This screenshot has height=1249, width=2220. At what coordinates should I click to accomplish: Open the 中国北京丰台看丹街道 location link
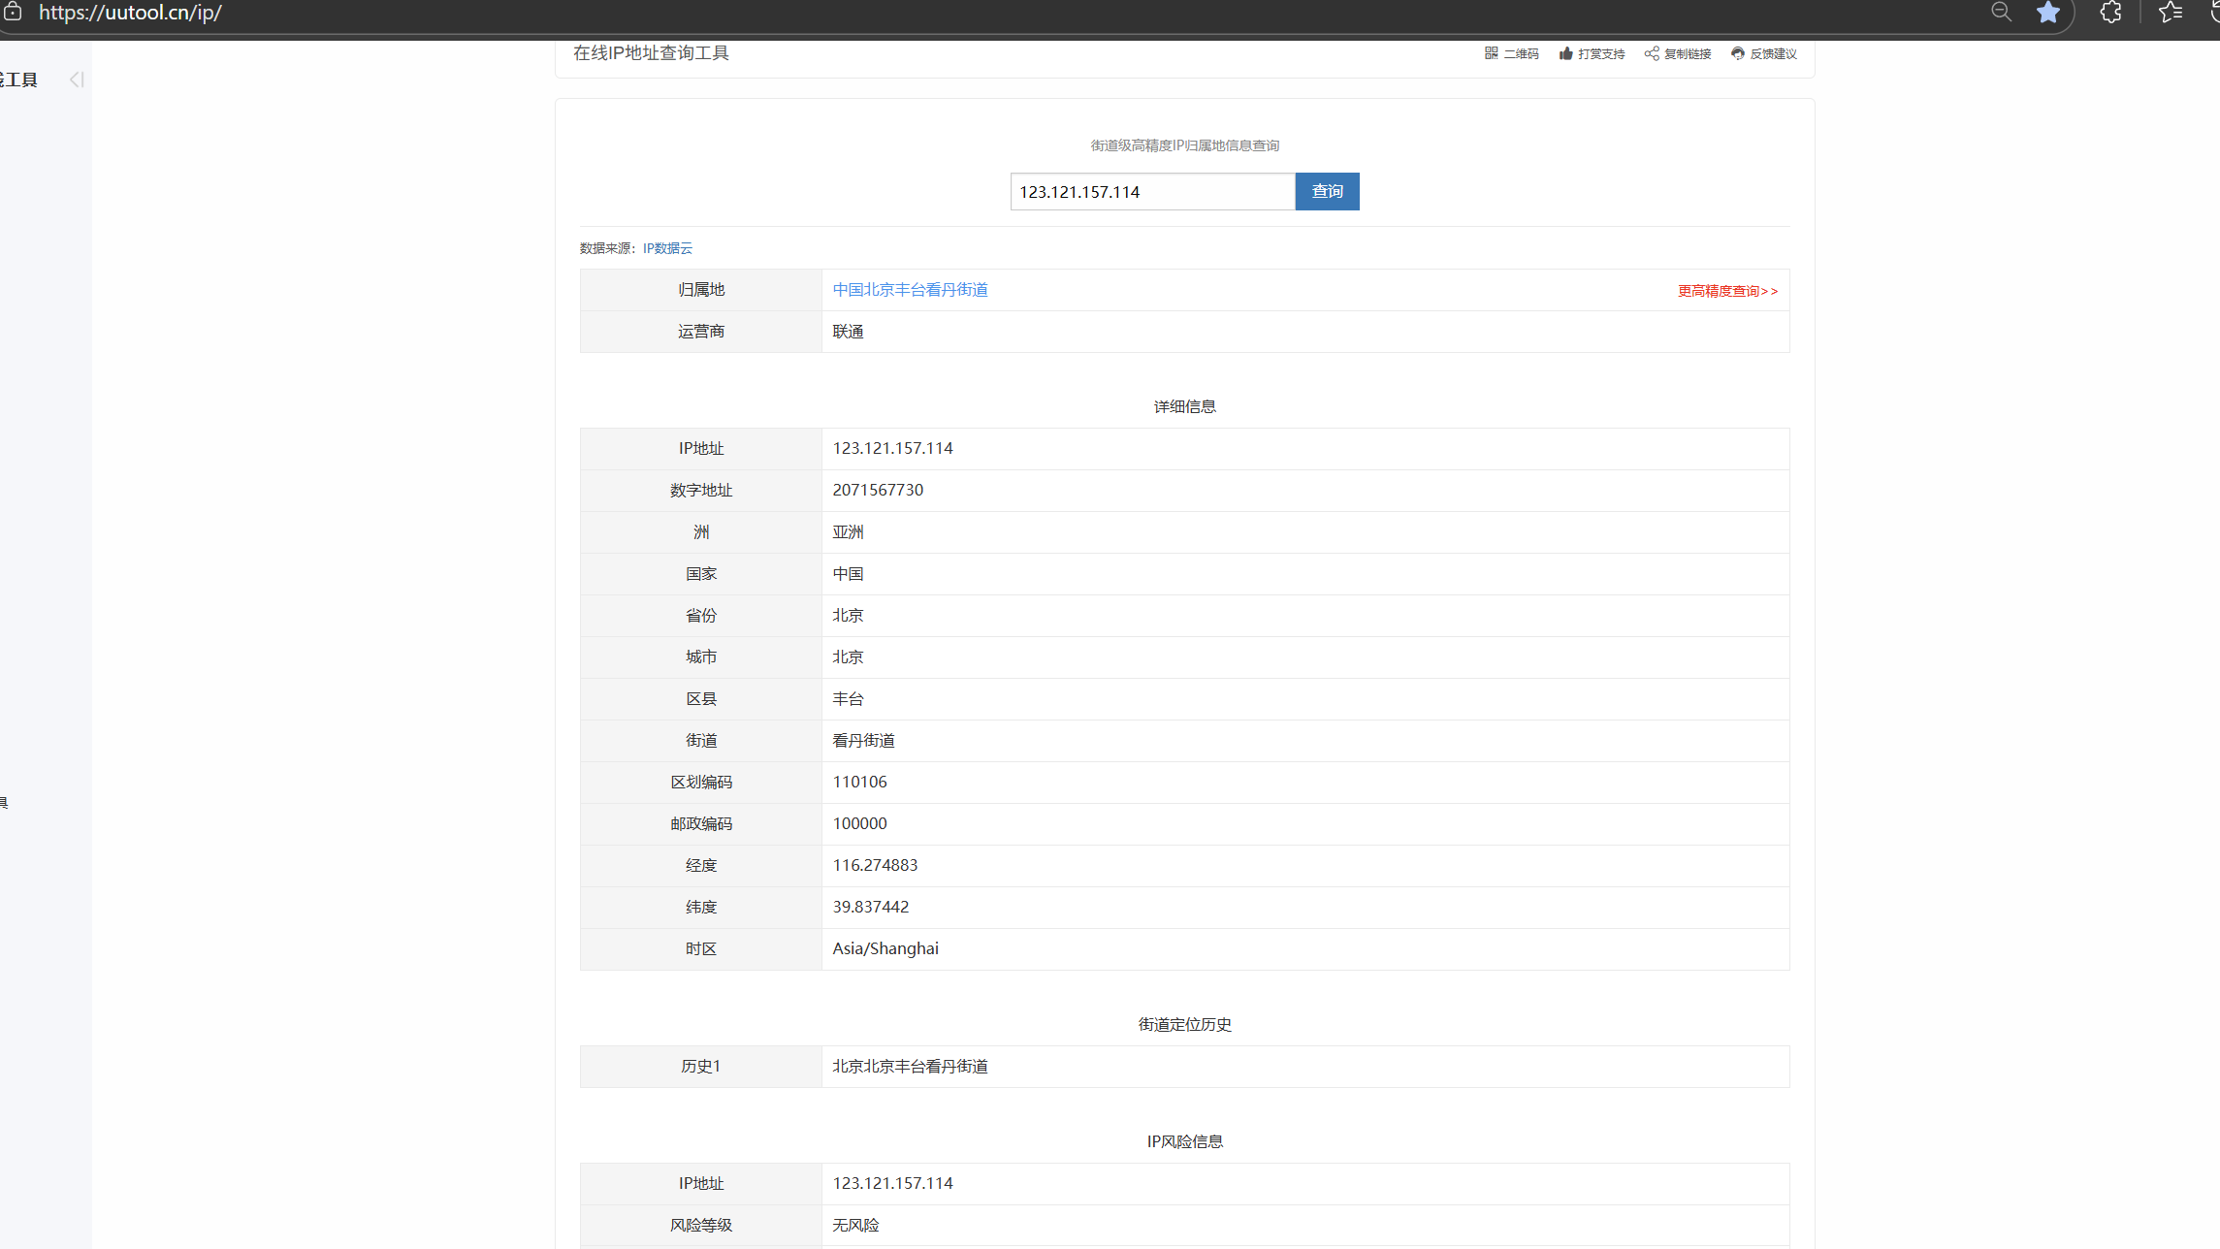click(x=910, y=290)
